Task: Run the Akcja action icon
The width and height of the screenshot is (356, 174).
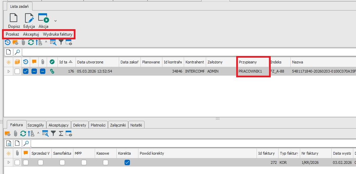Action: pyautogui.click(x=43, y=19)
